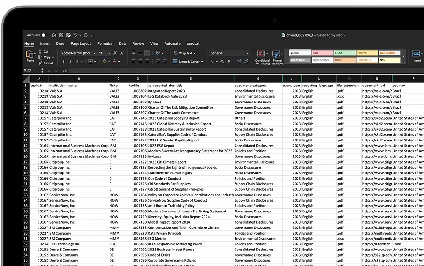Click the Paste clipboard icon
The width and height of the screenshot is (424, 266).
tap(29, 54)
